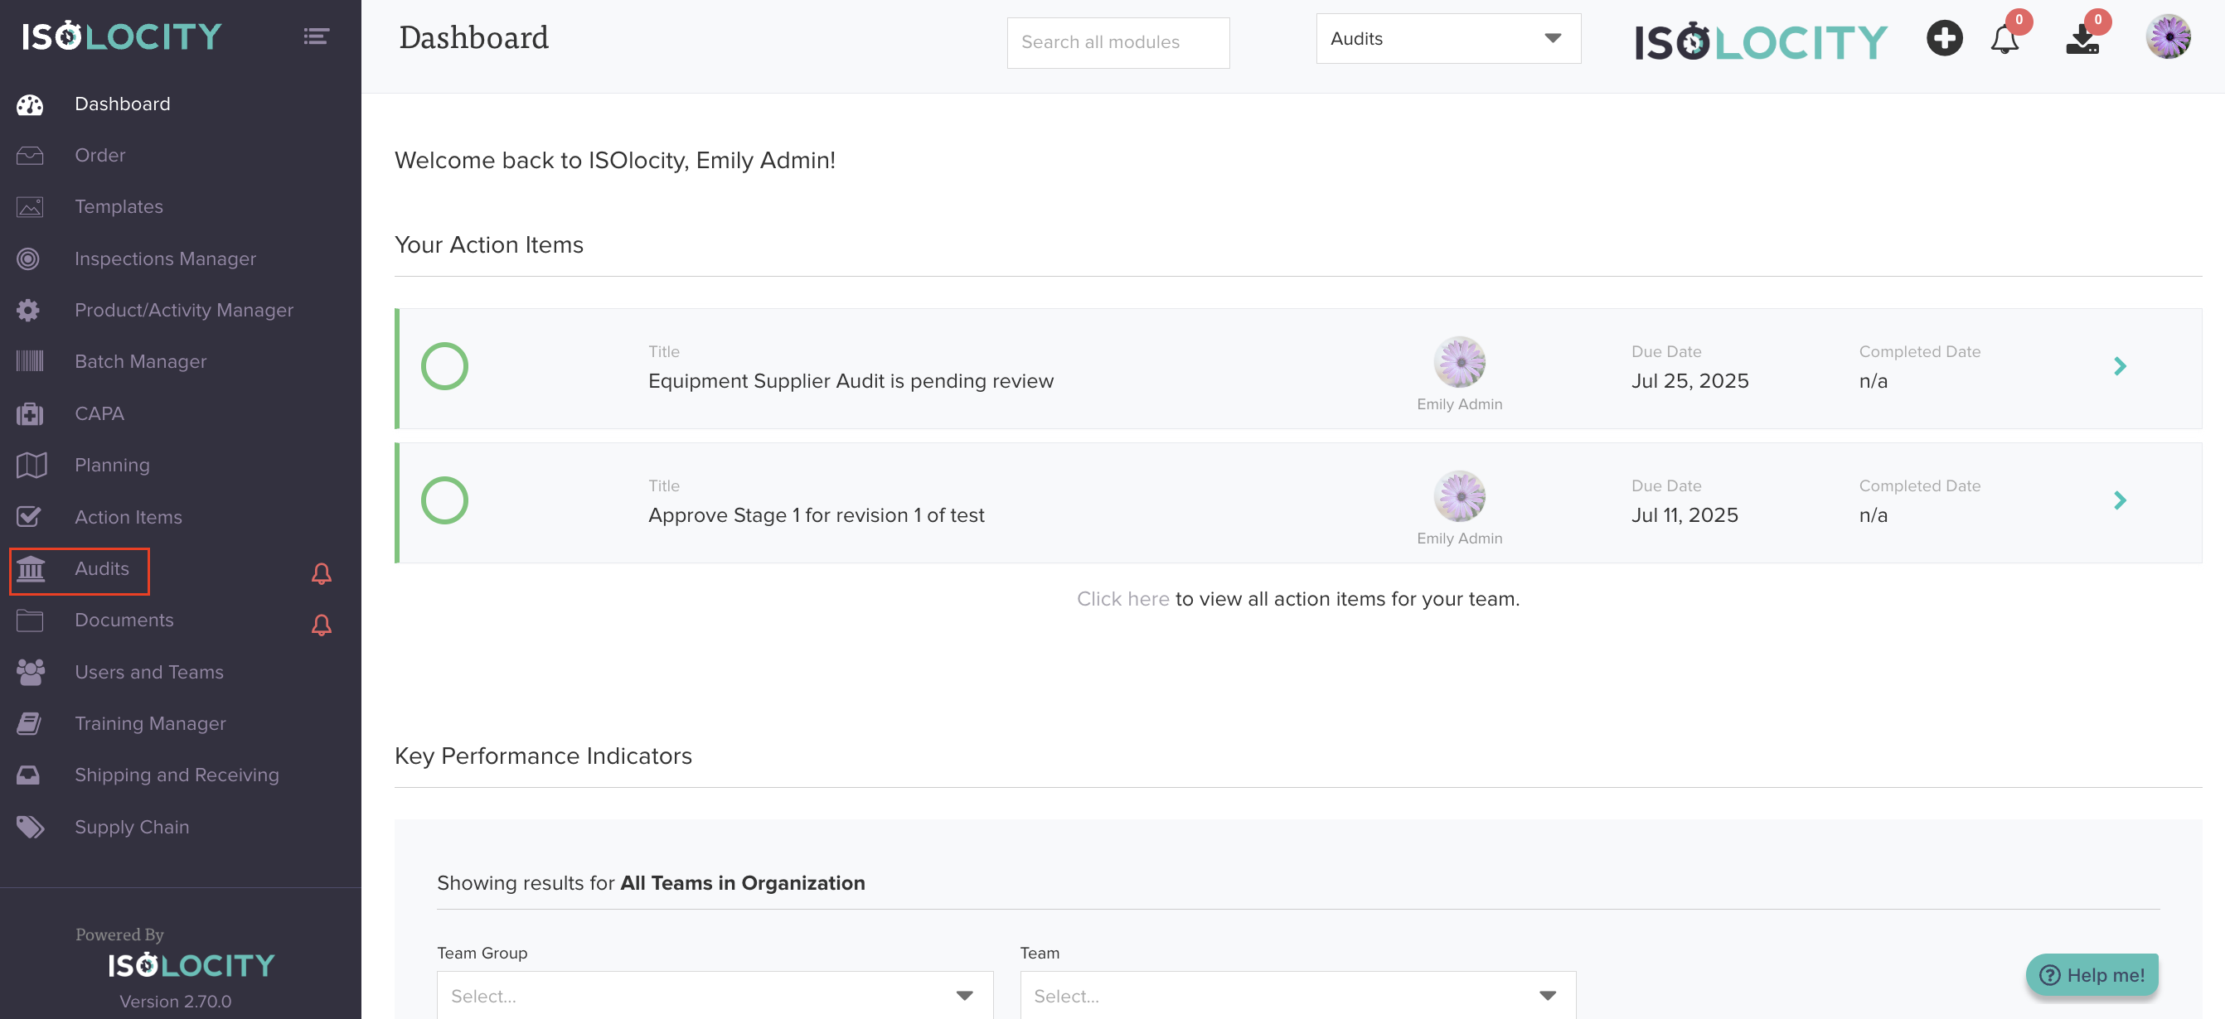Click the plus add-new icon in header
2225x1019 pixels.
coord(1943,39)
